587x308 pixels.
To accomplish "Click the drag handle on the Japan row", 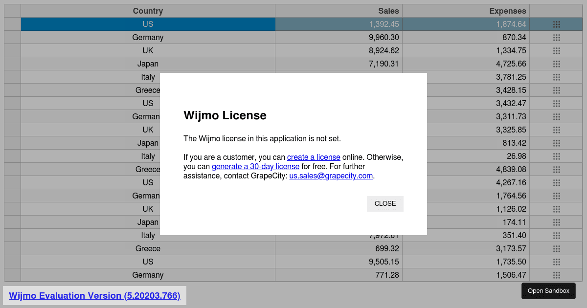I will pyautogui.click(x=556, y=64).
